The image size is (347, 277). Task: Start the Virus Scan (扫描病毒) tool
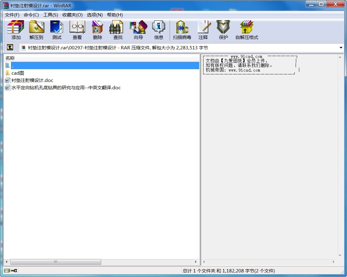pos(182,30)
